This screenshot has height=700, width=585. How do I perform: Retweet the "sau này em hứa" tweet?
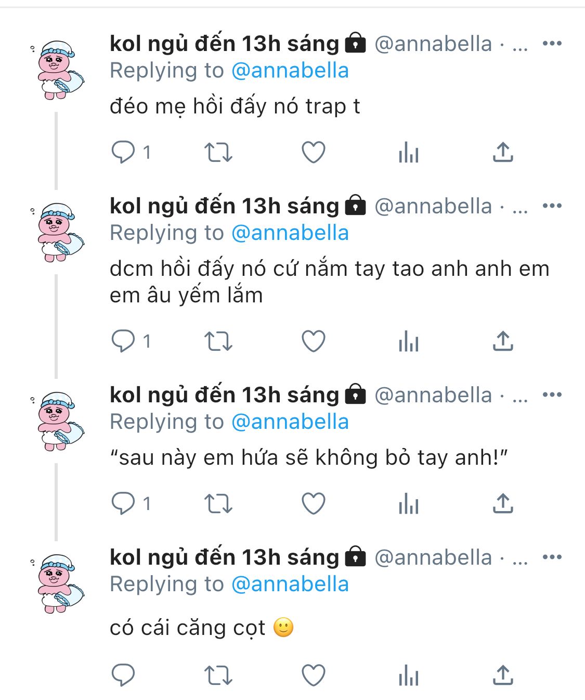[218, 504]
